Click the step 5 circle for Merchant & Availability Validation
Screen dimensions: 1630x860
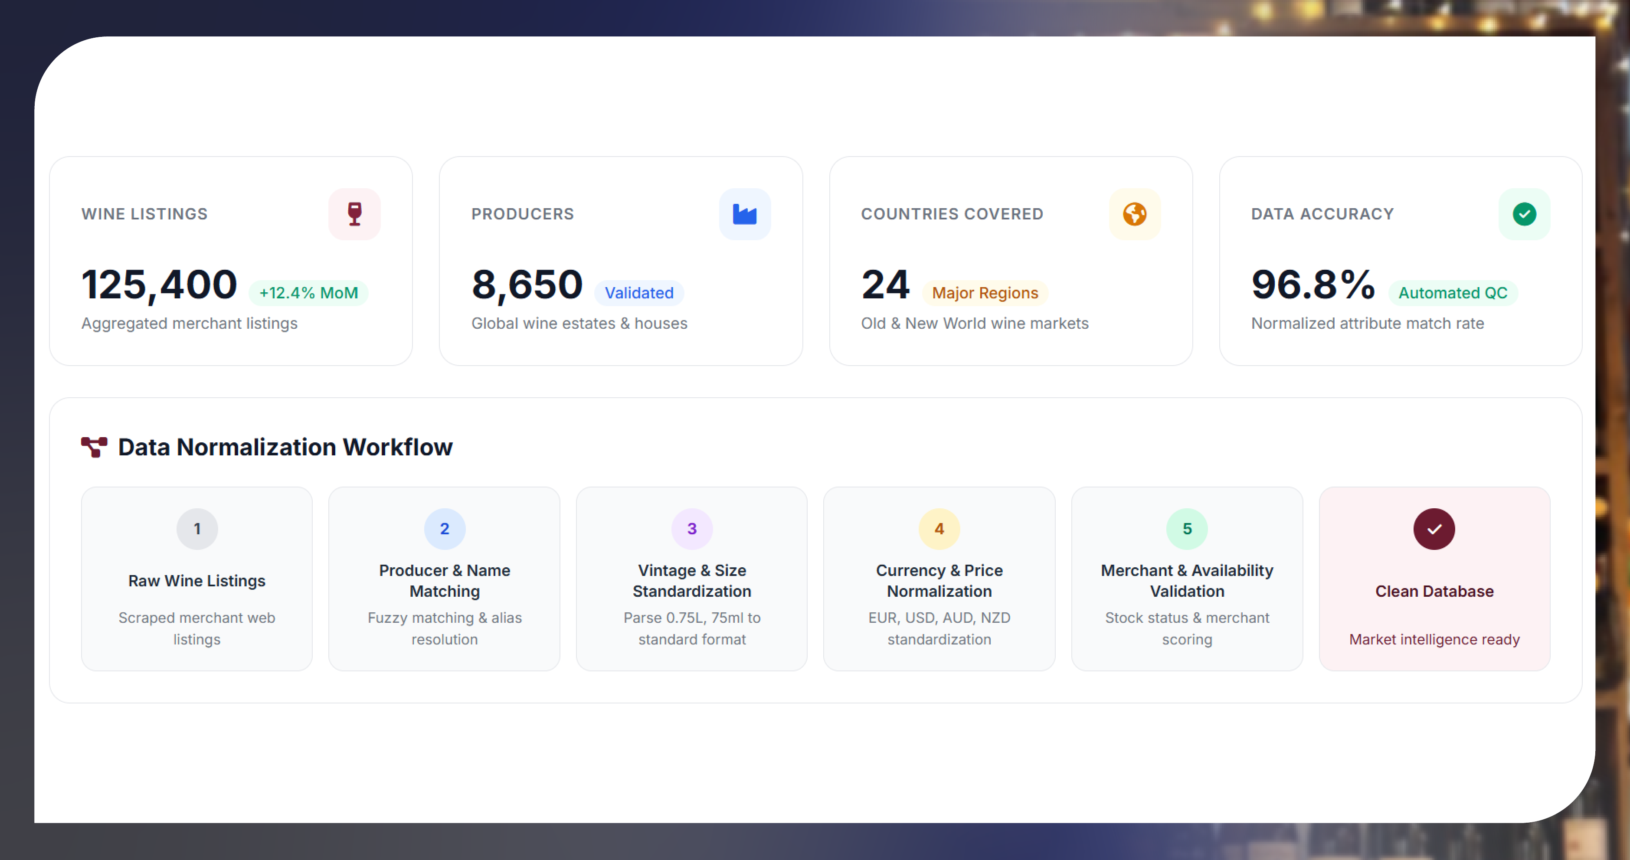pos(1187,529)
